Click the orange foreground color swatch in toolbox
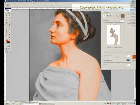 (7, 41)
